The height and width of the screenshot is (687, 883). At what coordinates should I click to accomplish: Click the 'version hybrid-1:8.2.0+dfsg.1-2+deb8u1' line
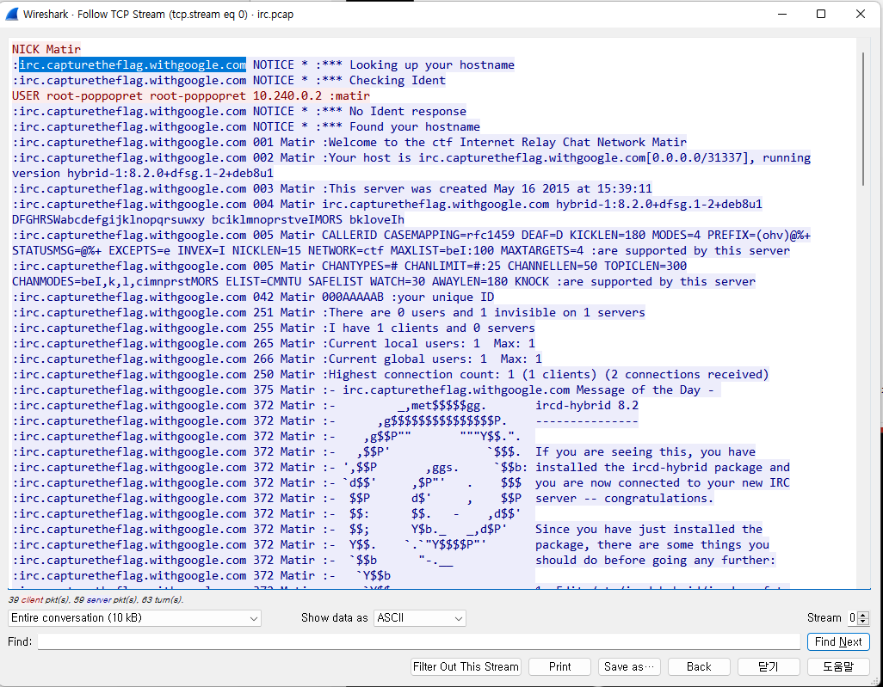143,174
